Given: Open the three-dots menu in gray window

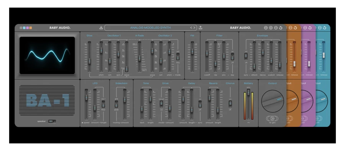Looking at the screenshot, I should tap(276, 28).
